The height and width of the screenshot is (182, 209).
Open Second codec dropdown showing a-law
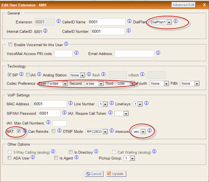click(94, 84)
